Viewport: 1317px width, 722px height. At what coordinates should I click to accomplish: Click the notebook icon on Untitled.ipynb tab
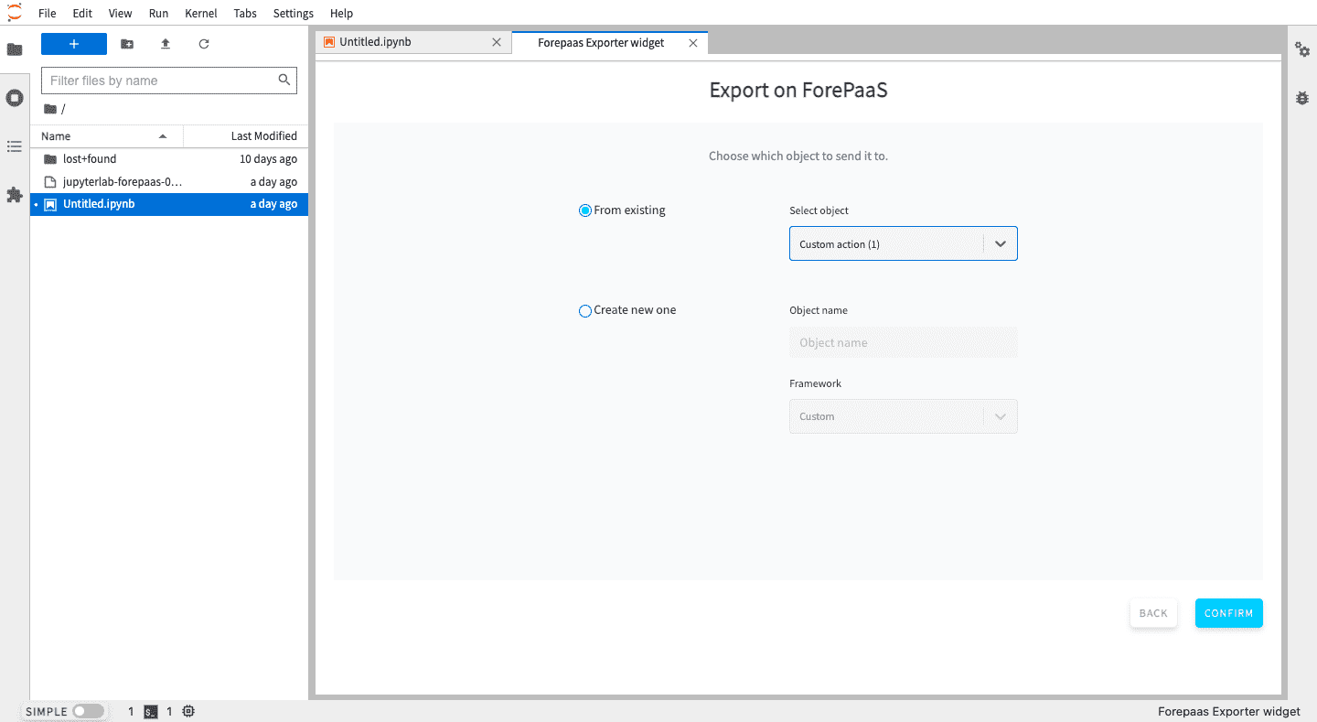point(329,42)
